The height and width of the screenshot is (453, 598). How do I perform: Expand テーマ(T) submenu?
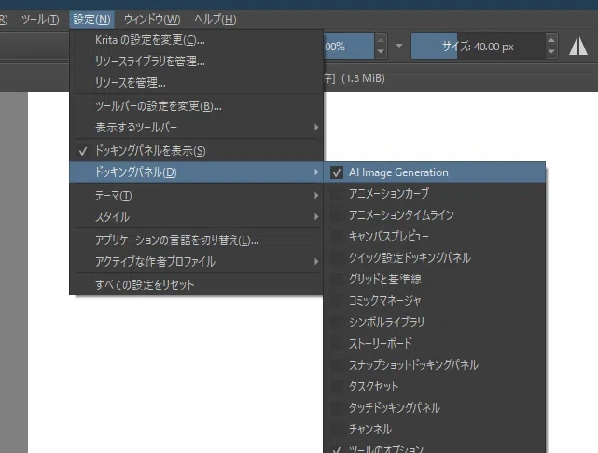(x=197, y=196)
